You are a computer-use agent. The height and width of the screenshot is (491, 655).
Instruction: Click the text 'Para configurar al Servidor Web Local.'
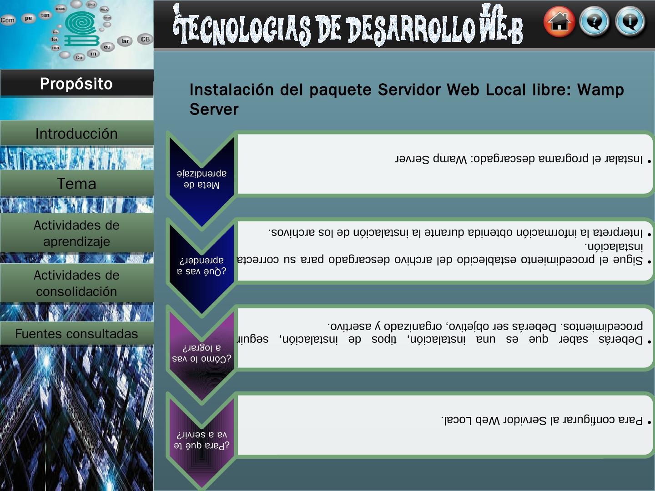[x=542, y=420]
